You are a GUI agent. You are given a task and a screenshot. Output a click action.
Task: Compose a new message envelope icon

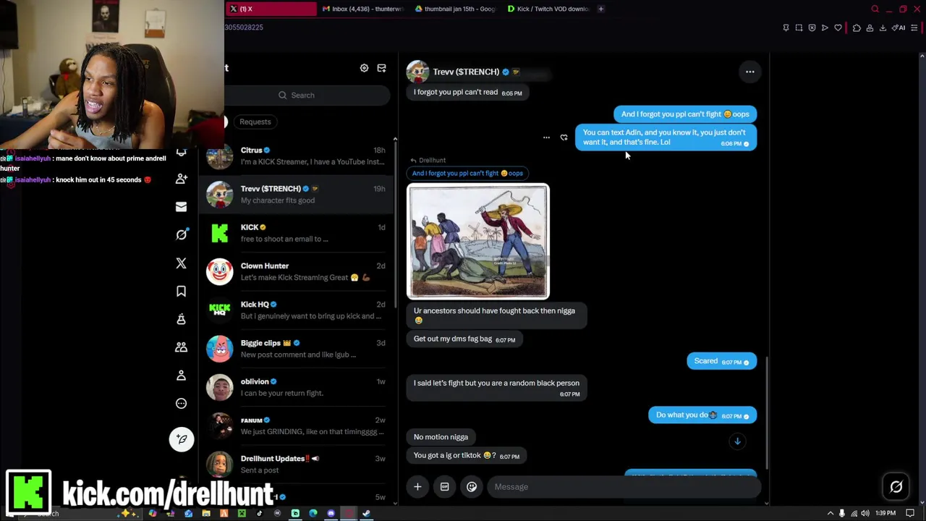tap(381, 68)
